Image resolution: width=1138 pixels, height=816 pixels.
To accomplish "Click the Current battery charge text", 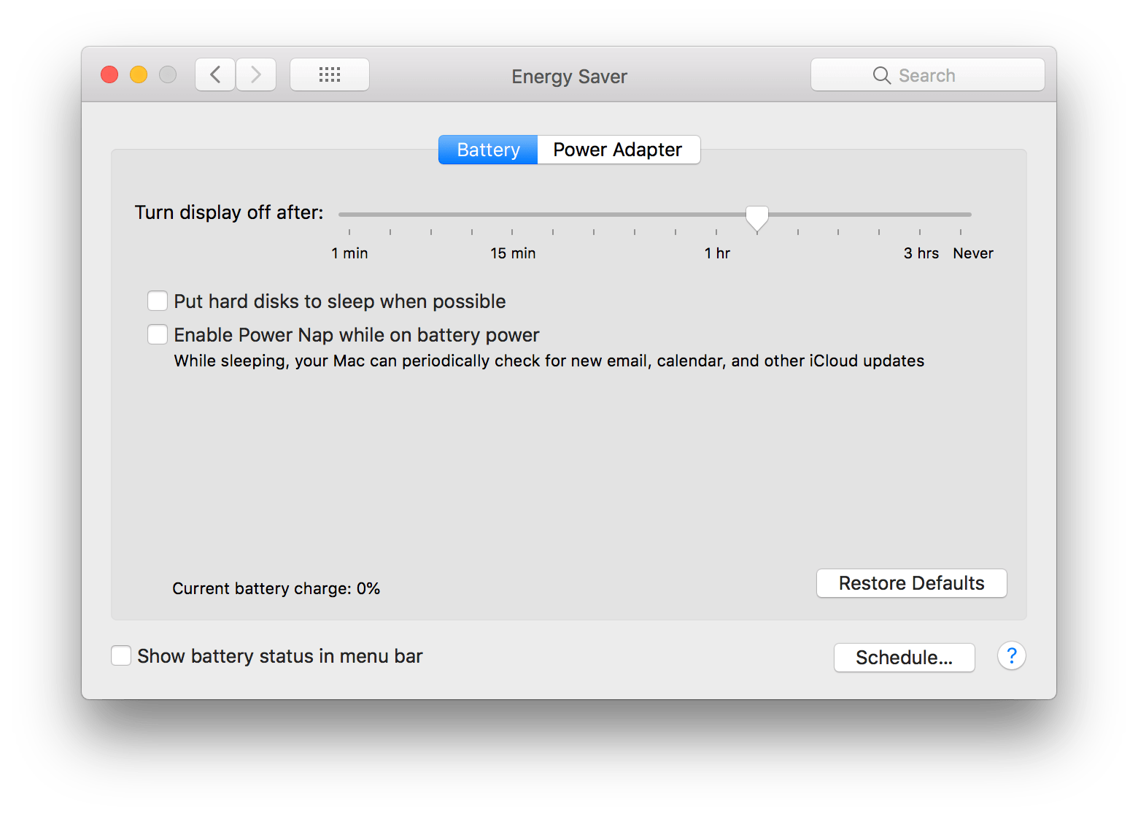I will (276, 588).
